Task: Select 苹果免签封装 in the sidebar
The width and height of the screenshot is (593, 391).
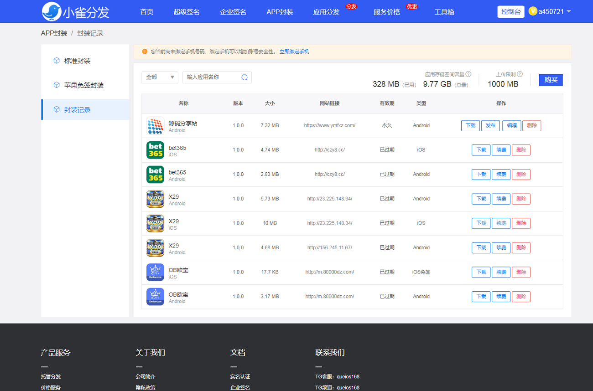Action: click(83, 85)
